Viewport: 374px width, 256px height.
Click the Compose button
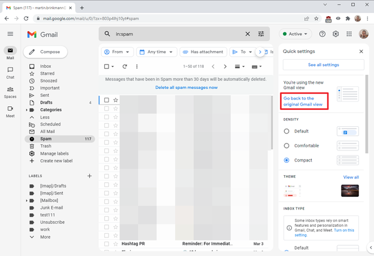[x=46, y=52]
